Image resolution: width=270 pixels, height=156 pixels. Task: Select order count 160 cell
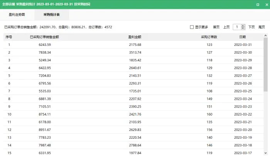pyautogui.click(x=209, y=114)
